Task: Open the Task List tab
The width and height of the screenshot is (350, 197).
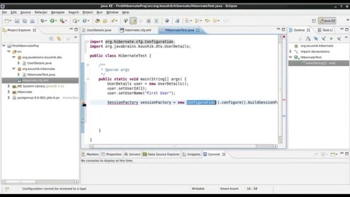Action: 325,30
